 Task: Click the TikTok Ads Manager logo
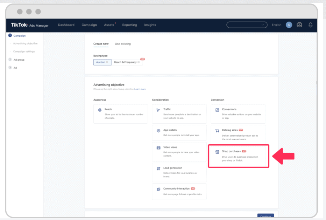pos(30,25)
